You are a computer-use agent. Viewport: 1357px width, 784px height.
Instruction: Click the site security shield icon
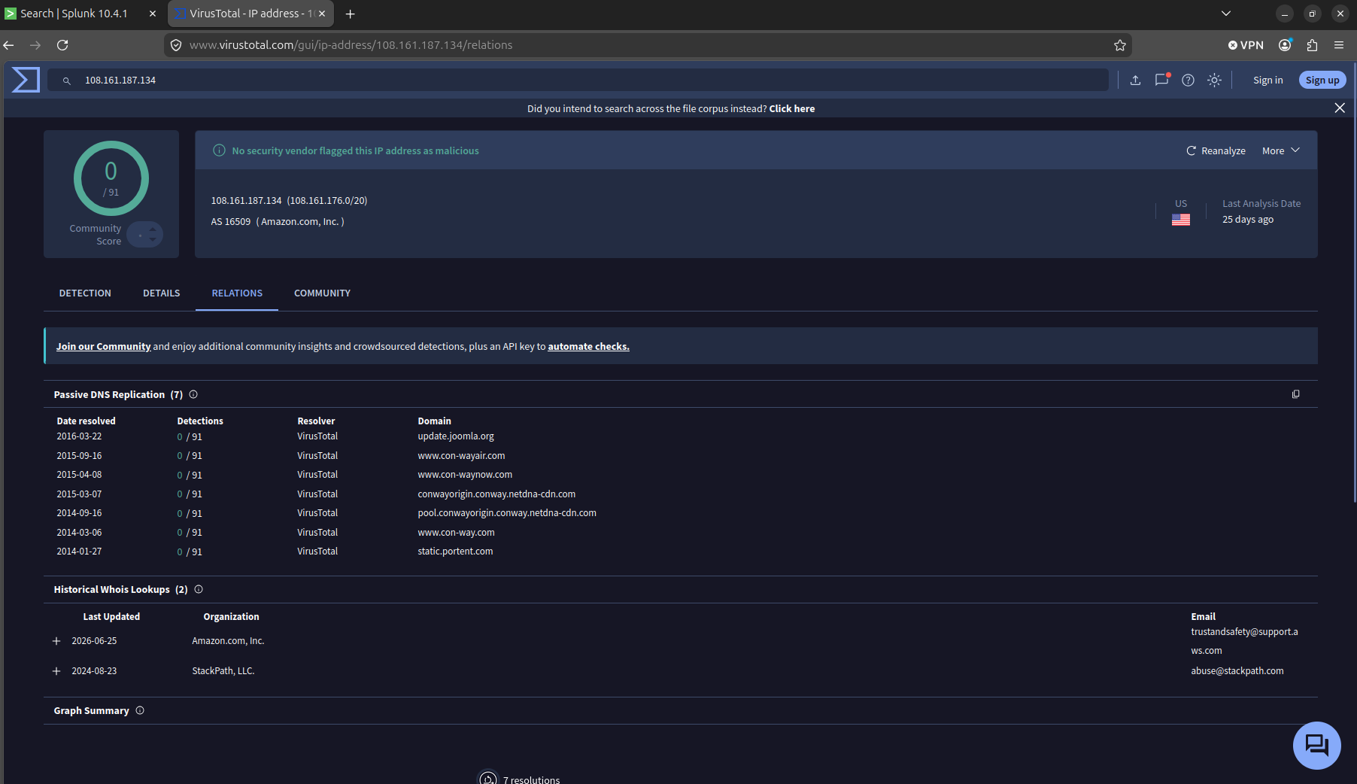[x=176, y=45]
